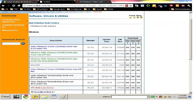Click the green go arrow beside Address bar

click(153, 97)
